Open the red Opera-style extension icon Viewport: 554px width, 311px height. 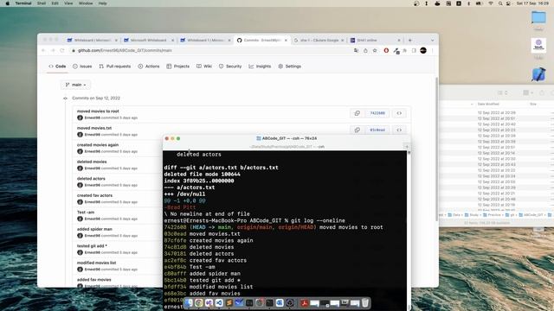pyautogui.click(x=386, y=50)
